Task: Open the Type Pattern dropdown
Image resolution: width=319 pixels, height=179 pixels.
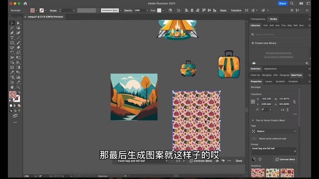Action: pyautogui.click(x=274, y=131)
